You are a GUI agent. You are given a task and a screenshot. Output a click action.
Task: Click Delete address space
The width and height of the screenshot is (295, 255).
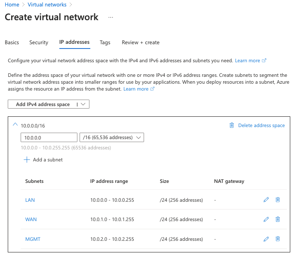click(x=257, y=125)
